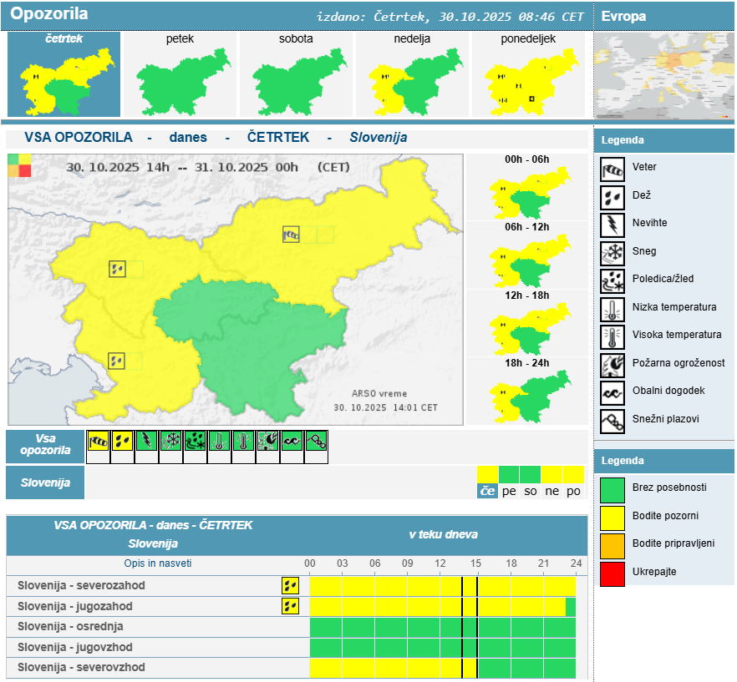
Task: Click rain icon in Slovenija - severozahod row
Action: click(x=290, y=585)
